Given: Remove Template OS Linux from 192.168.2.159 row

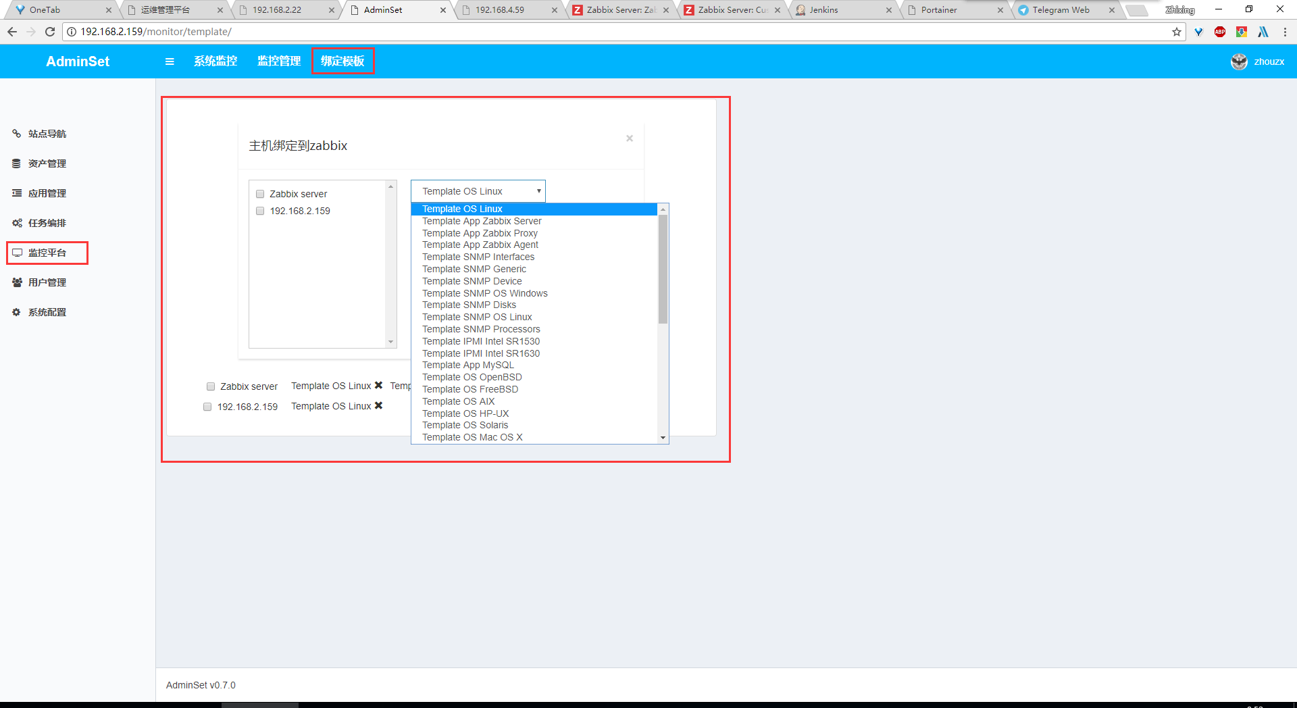Looking at the screenshot, I should tap(379, 405).
